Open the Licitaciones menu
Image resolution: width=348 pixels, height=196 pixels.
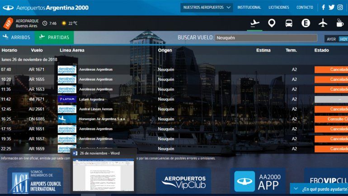pyautogui.click(x=279, y=7)
